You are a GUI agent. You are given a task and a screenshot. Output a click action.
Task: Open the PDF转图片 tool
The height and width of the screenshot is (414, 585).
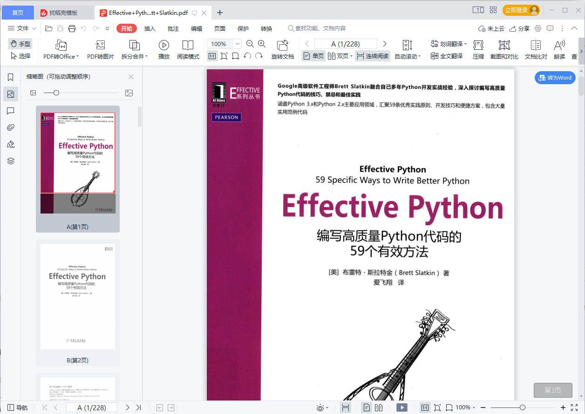[x=100, y=45]
